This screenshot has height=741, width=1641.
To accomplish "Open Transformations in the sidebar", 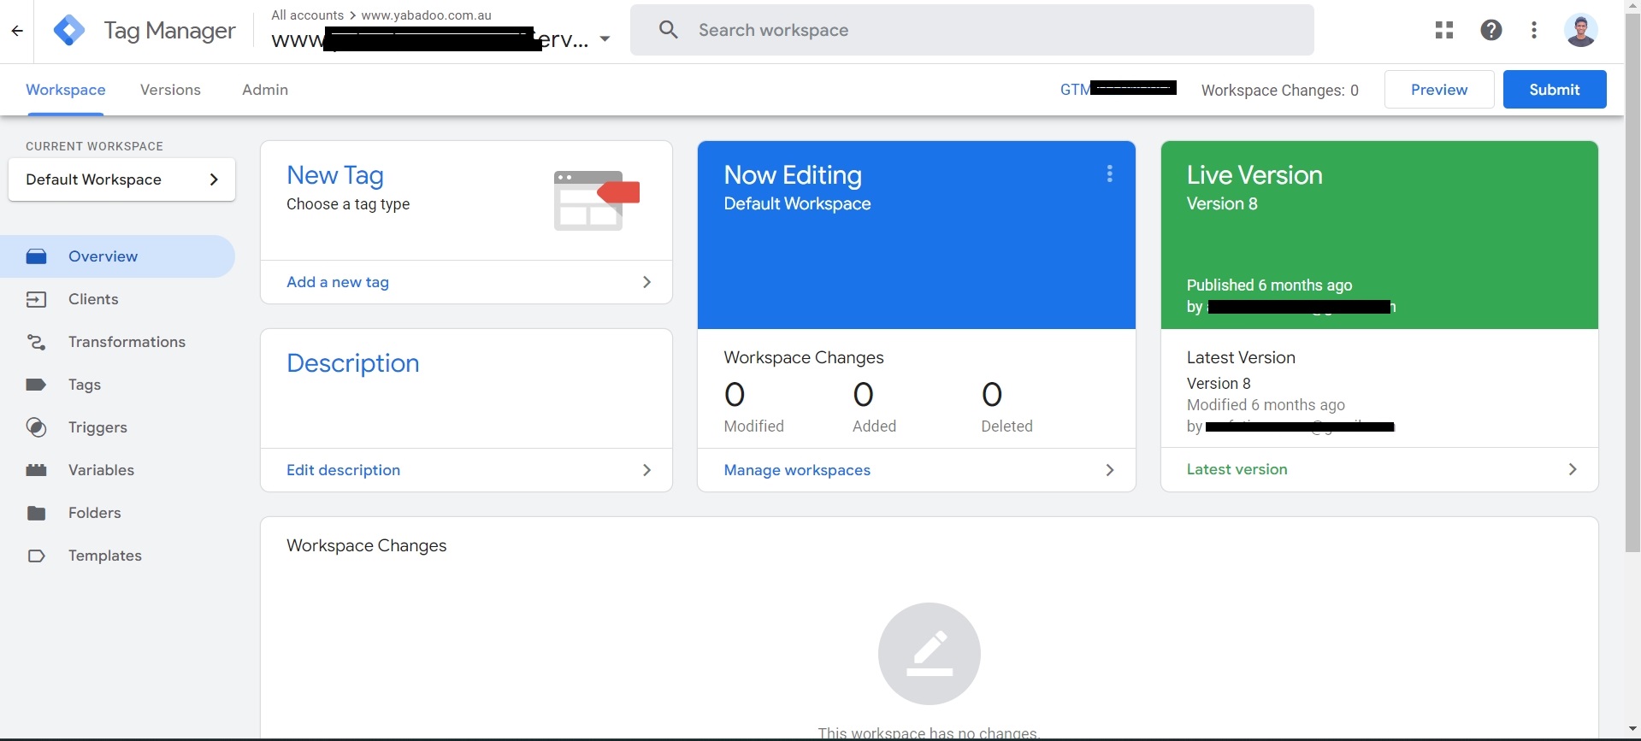I will pos(117,342).
